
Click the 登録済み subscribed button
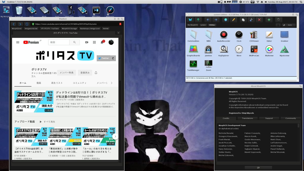click(85, 73)
